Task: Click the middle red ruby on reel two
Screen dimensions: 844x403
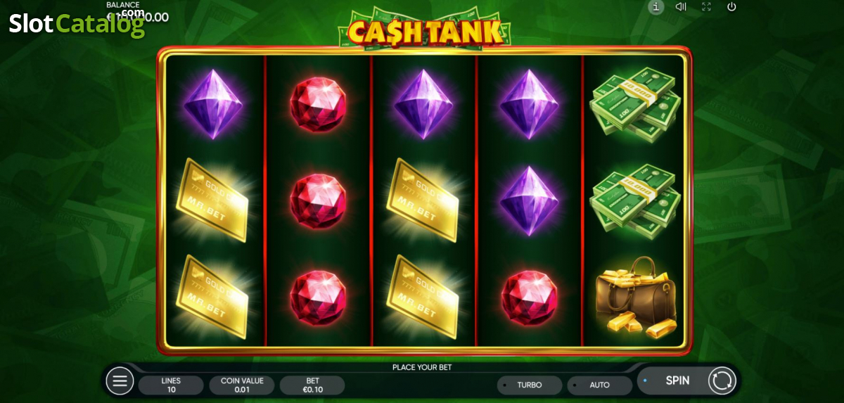Action: click(x=318, y=200)
